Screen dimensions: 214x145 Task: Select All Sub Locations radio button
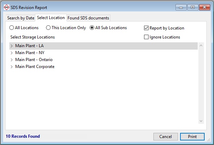pyautogui.click(x=92, y=28)
